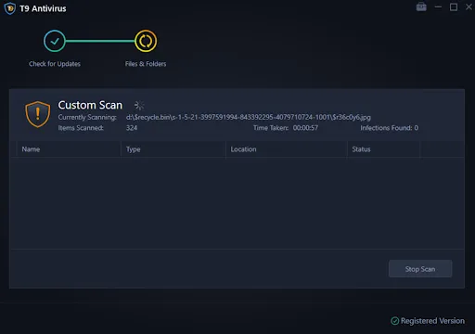Stop the running scan

tap(420, 269)
